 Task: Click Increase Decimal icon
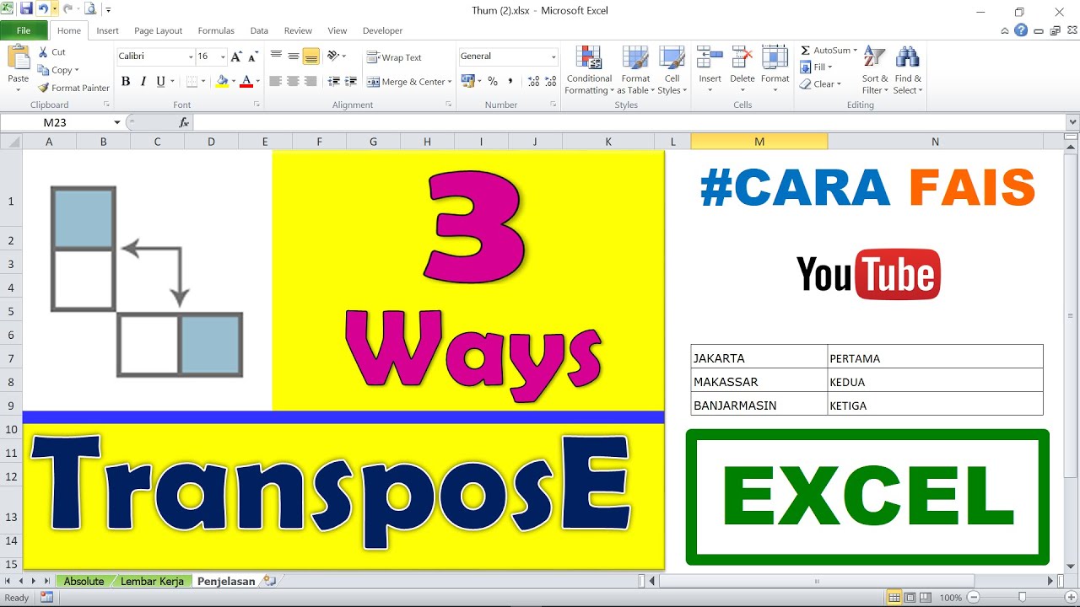[533, 82]
